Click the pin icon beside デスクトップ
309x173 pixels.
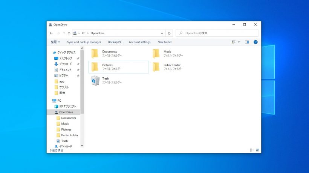pyautogui.click(x=78, y=59)
